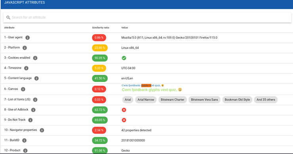Open info icon for Platform

click(x=25, y=48)
